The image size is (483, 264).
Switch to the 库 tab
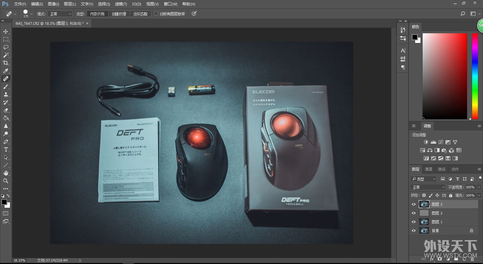coord(414,126)
